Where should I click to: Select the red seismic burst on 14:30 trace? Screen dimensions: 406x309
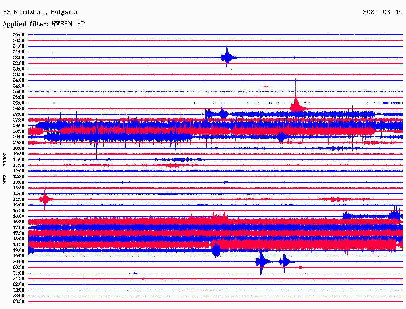click(x=44, y=199)
